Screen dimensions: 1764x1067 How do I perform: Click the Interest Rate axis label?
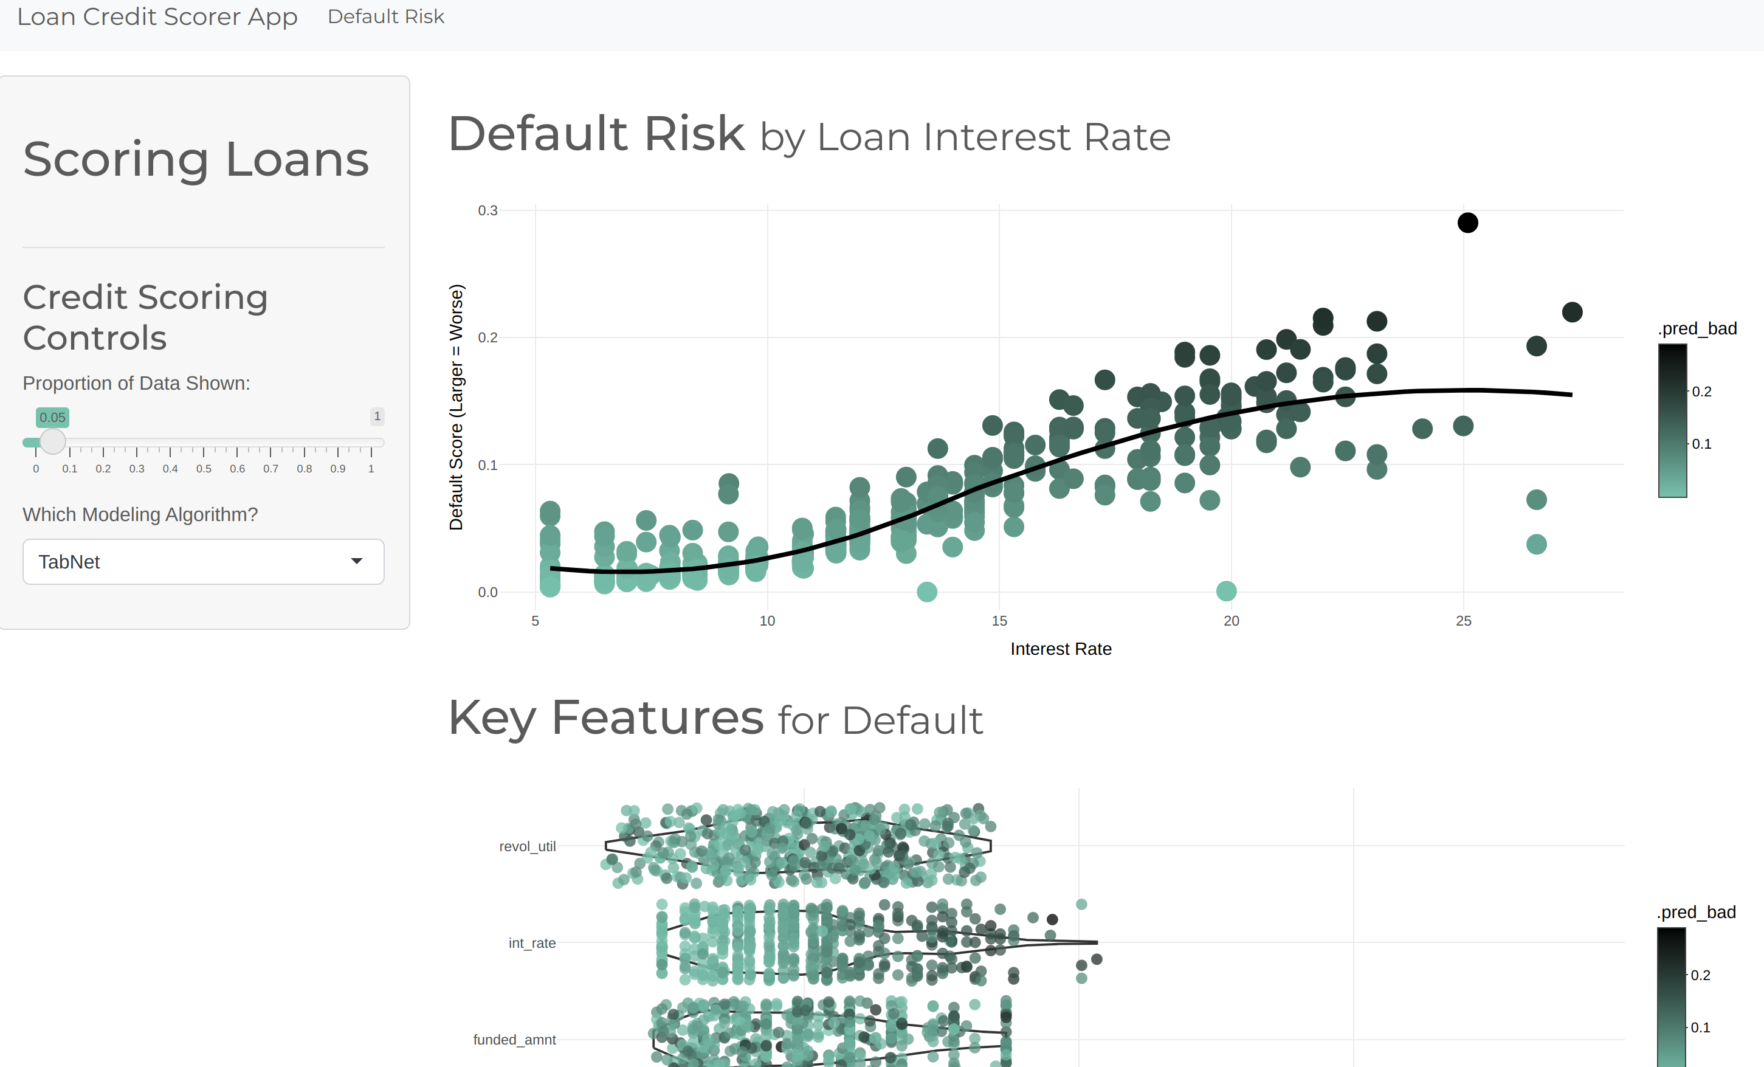tap(1060, 649)
